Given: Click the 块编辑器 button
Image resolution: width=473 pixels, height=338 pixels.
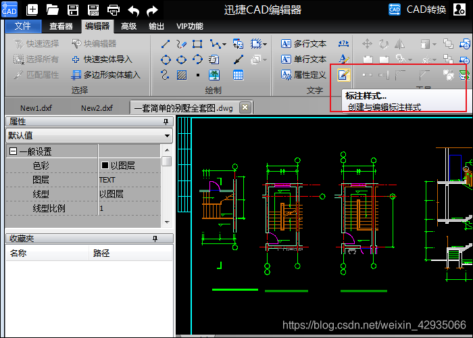Looking at the screenshot, I should point(94,44).
